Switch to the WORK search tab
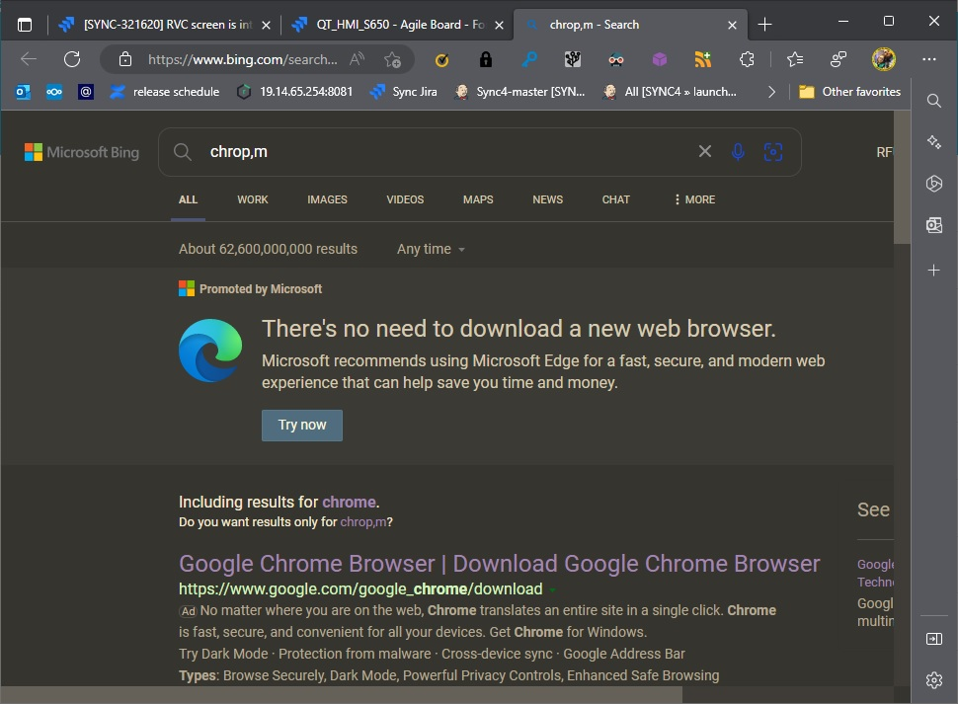The width and height of the screenshot is (958, 704). point(252,199)
